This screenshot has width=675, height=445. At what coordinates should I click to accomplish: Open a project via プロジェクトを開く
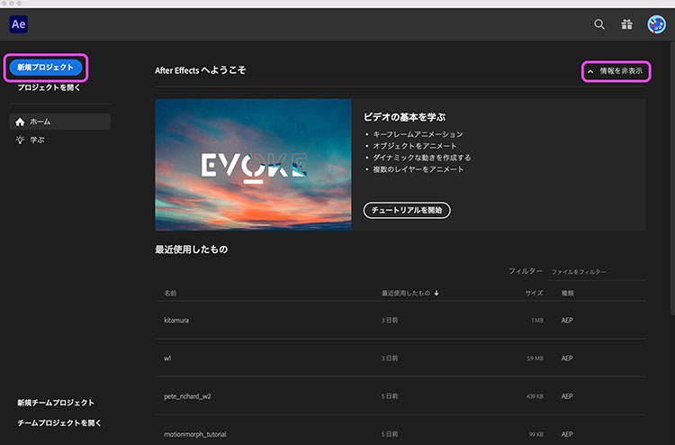tap(49, 87)
